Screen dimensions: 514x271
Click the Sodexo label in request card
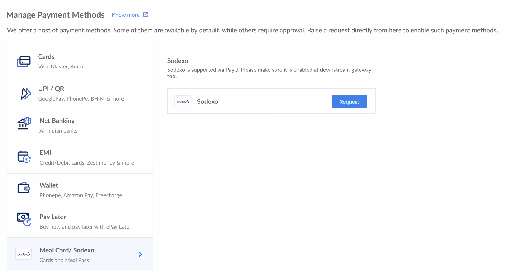208,101
